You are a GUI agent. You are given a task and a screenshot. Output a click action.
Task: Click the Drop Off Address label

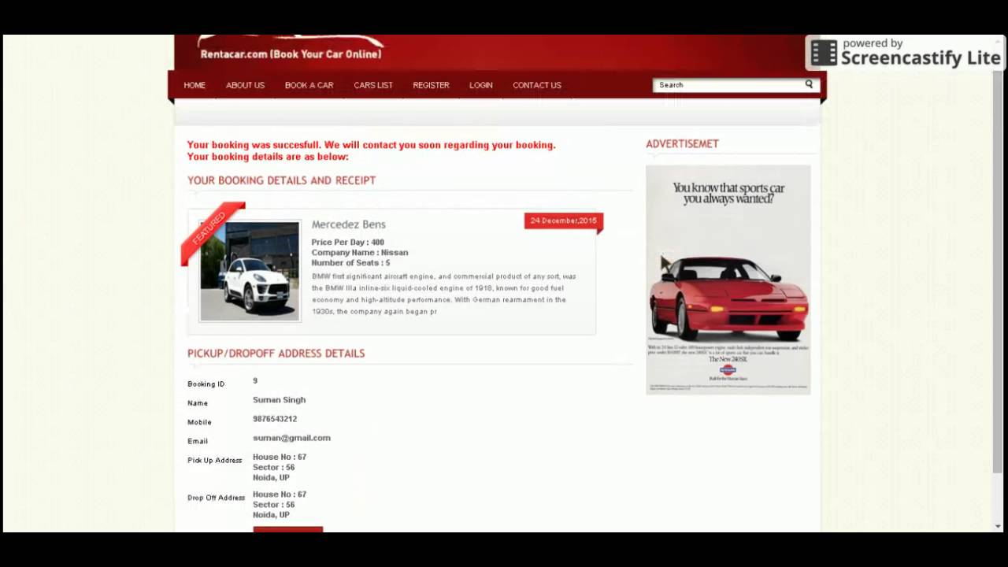(216, 498)
